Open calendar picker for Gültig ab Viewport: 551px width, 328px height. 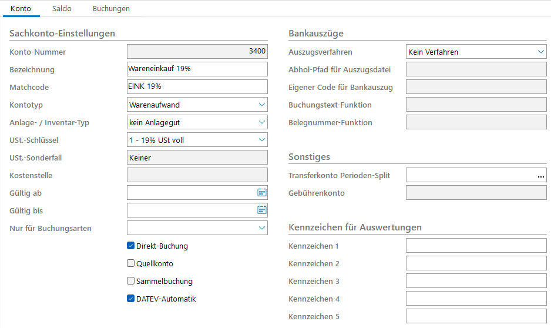click(x=262, y=193)
